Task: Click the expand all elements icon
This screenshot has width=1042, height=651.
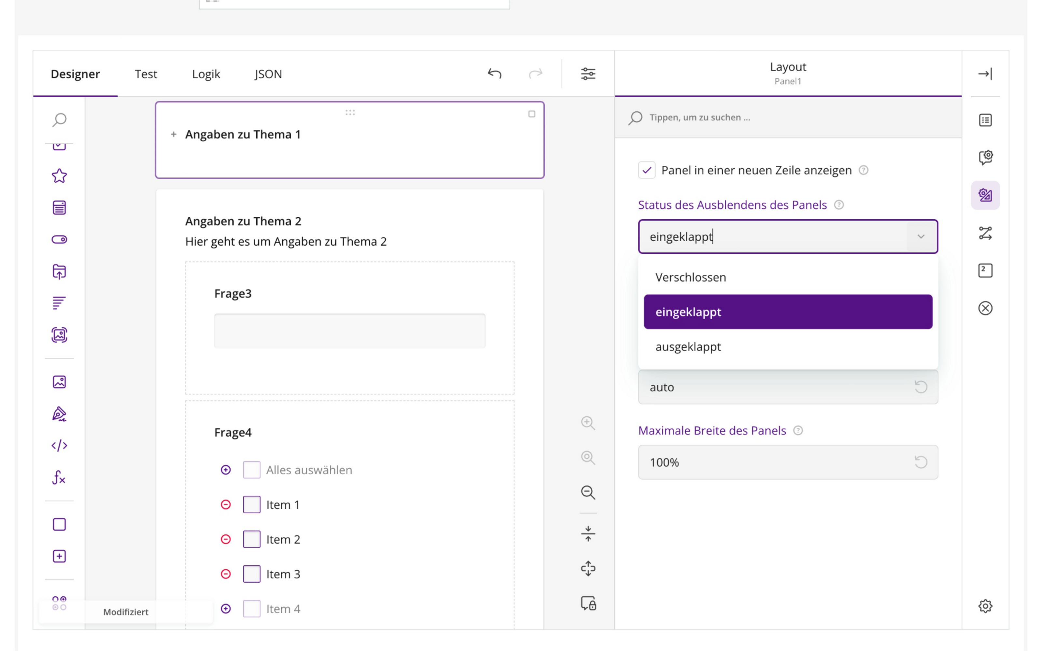Action: [588, 569]
